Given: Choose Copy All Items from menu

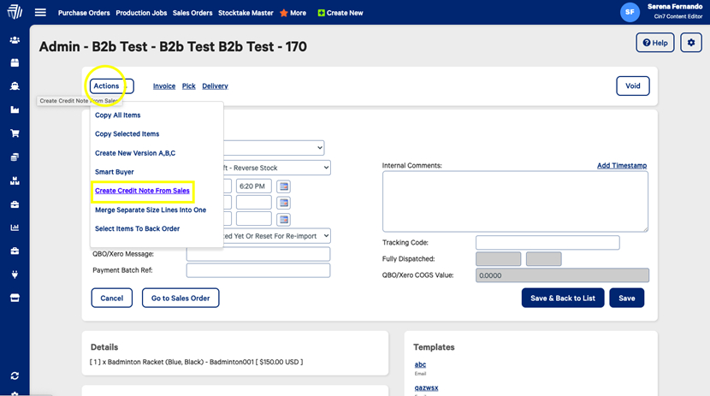Looking at the screenshot, I should [x=118, y=115].
